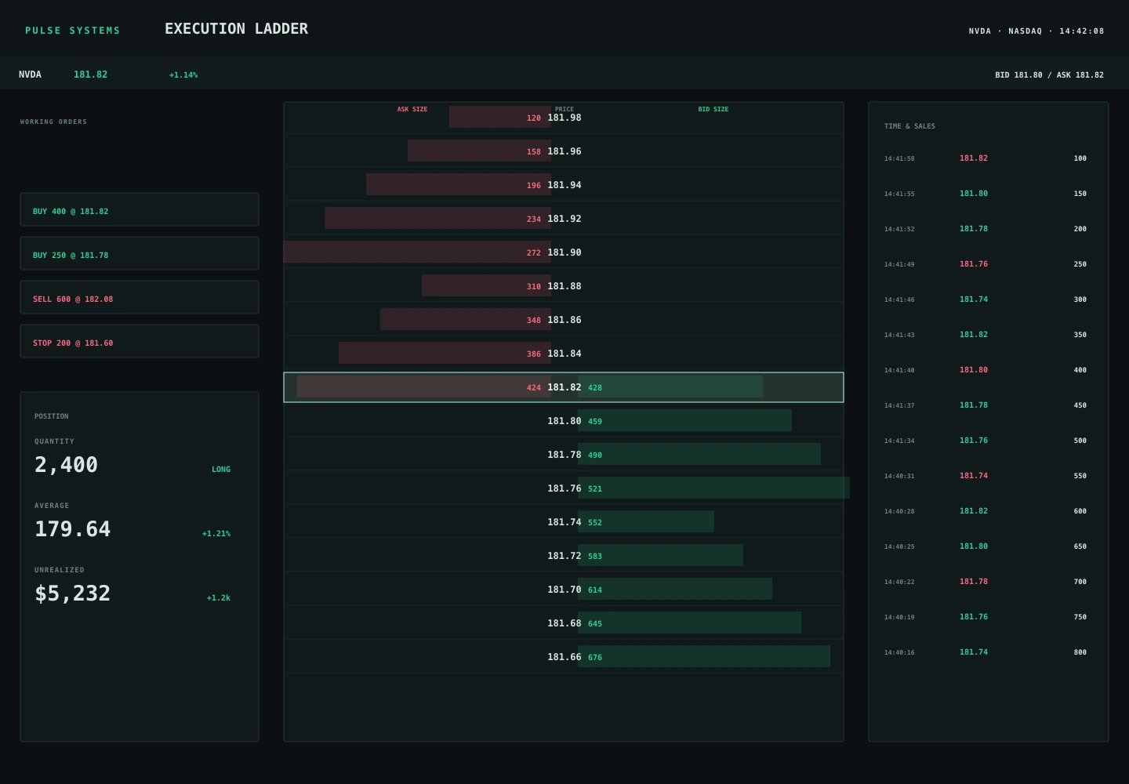This screenshot has width=1129, height=784.
Task: Click the +1.14% change in the quote bar
Action: pos(183,75)
